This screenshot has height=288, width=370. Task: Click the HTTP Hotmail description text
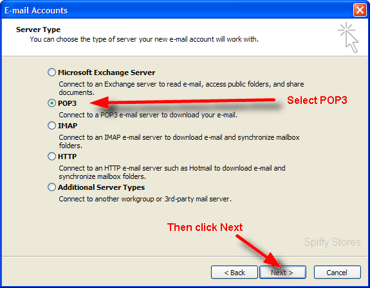pos(172,173)
